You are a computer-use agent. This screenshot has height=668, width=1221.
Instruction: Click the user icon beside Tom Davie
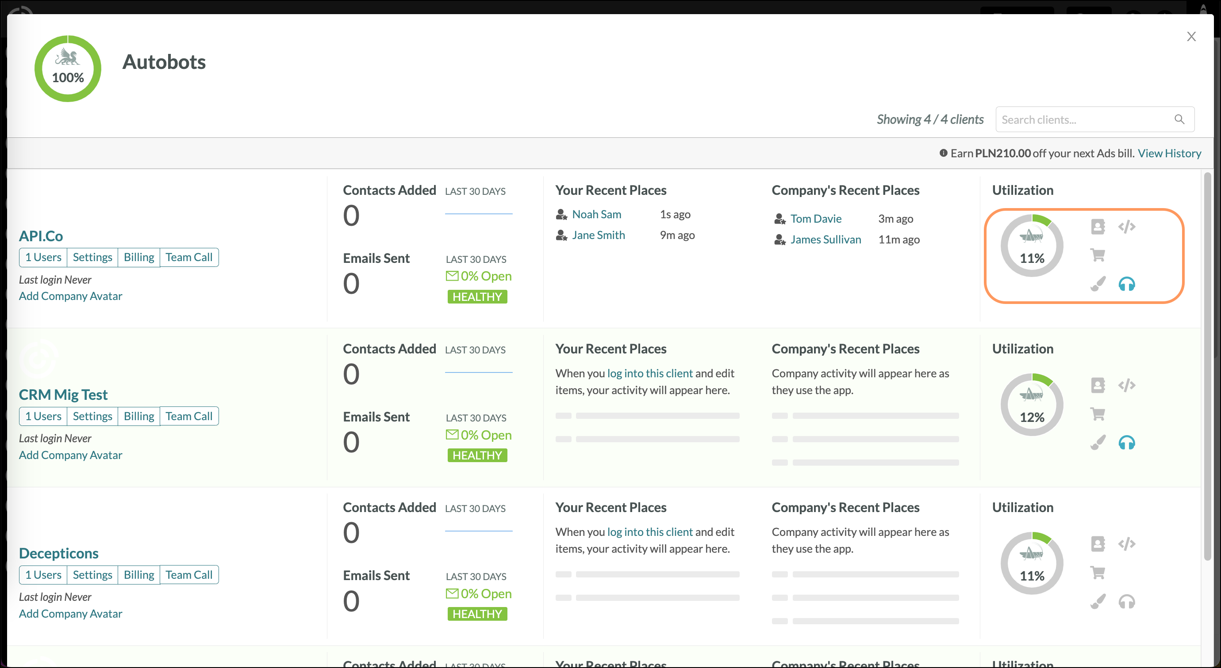click(x=779, y=219)
